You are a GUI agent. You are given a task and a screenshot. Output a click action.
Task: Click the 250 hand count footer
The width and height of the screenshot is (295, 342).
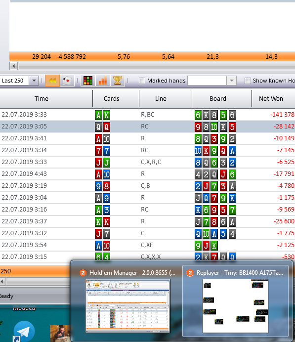[5, 271]
